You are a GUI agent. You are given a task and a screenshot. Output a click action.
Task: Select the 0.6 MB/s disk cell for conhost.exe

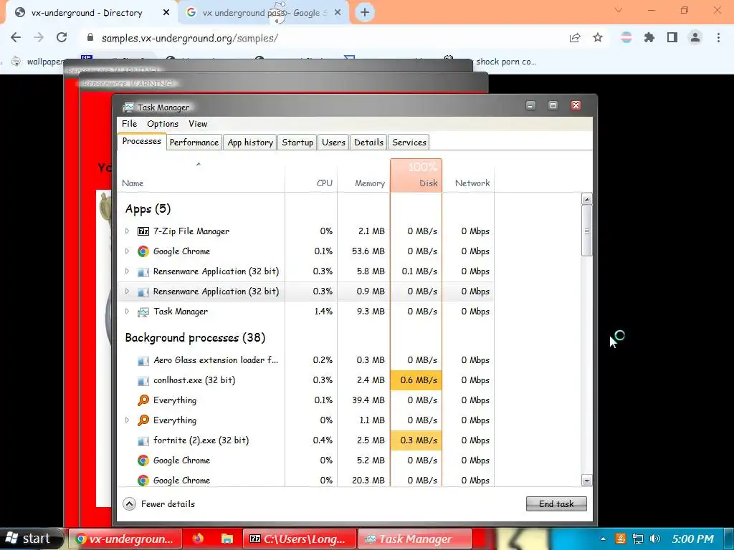tap(416, 380)
